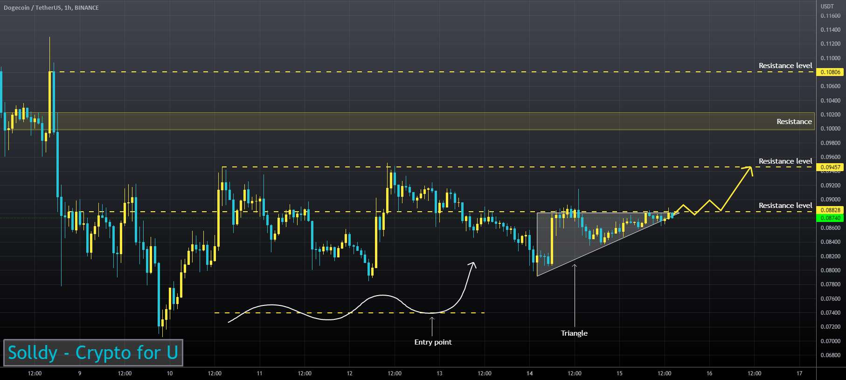
Task: Click the 0.08000 price axis tick
Action: [830, 270]
